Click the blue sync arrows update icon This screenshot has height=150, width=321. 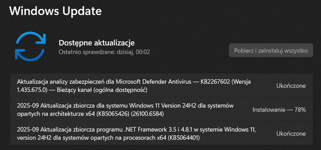pos(30,46)
